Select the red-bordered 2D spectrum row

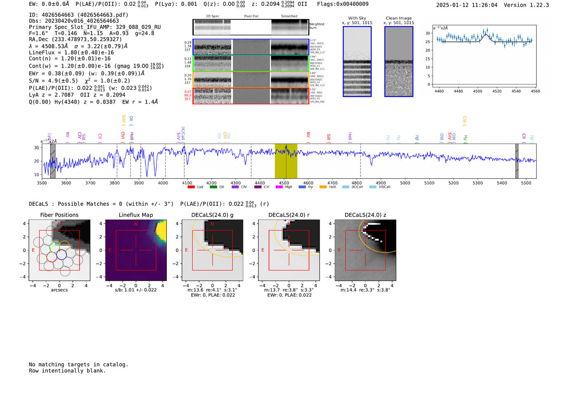[251, 96]
